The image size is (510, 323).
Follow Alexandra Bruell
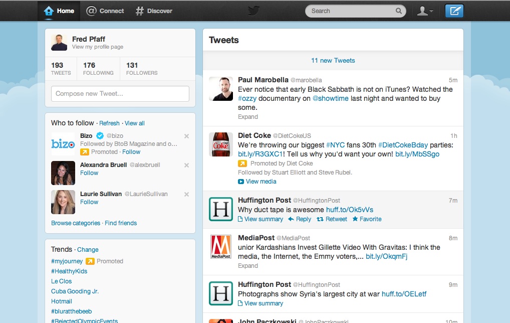pos(89,173)
